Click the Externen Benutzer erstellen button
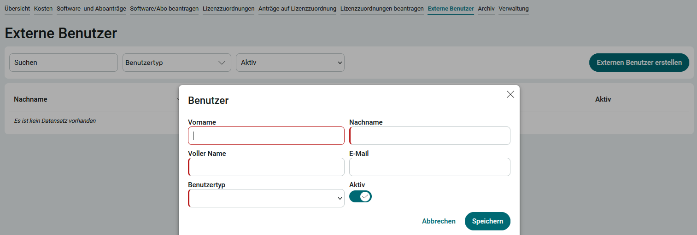 (639, 63)
